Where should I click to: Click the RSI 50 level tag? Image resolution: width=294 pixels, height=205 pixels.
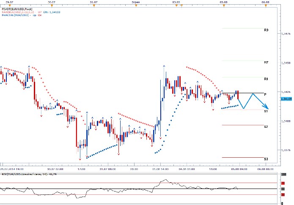point(283,189)
